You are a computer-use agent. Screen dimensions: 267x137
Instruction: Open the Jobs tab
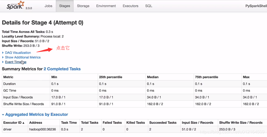[x=48, y=6]
